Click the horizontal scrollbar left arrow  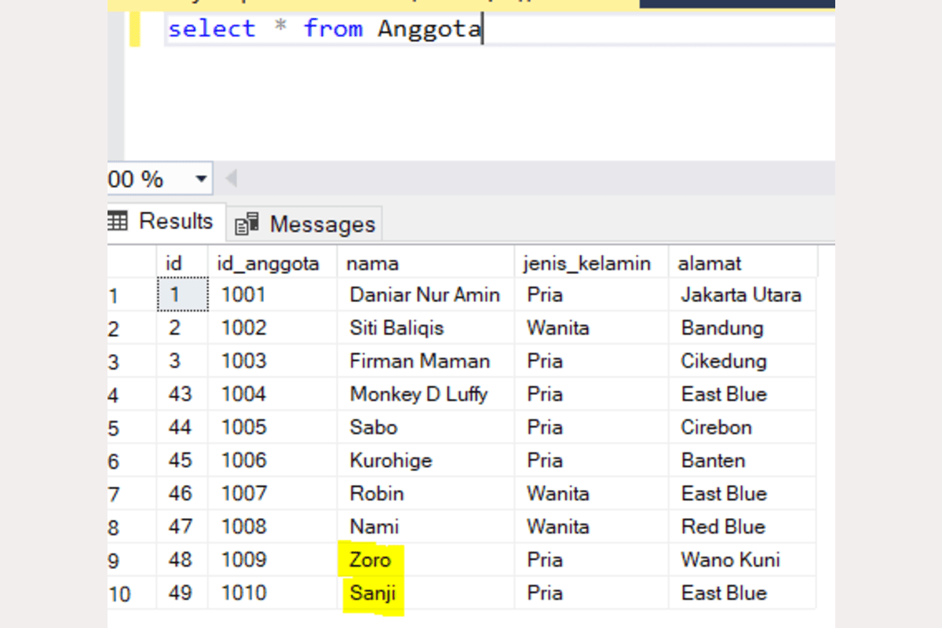(231, 179)
